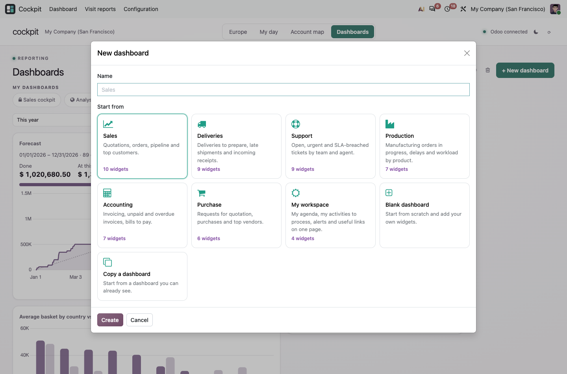567x374 pixels.
Task: Click the Cancel button
Action: coord(139,320)
